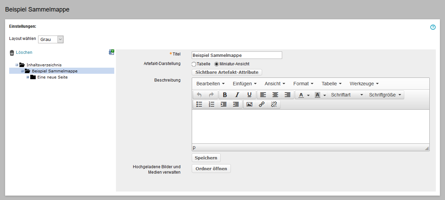Click the insert image icon

click(x=249, y=104)
